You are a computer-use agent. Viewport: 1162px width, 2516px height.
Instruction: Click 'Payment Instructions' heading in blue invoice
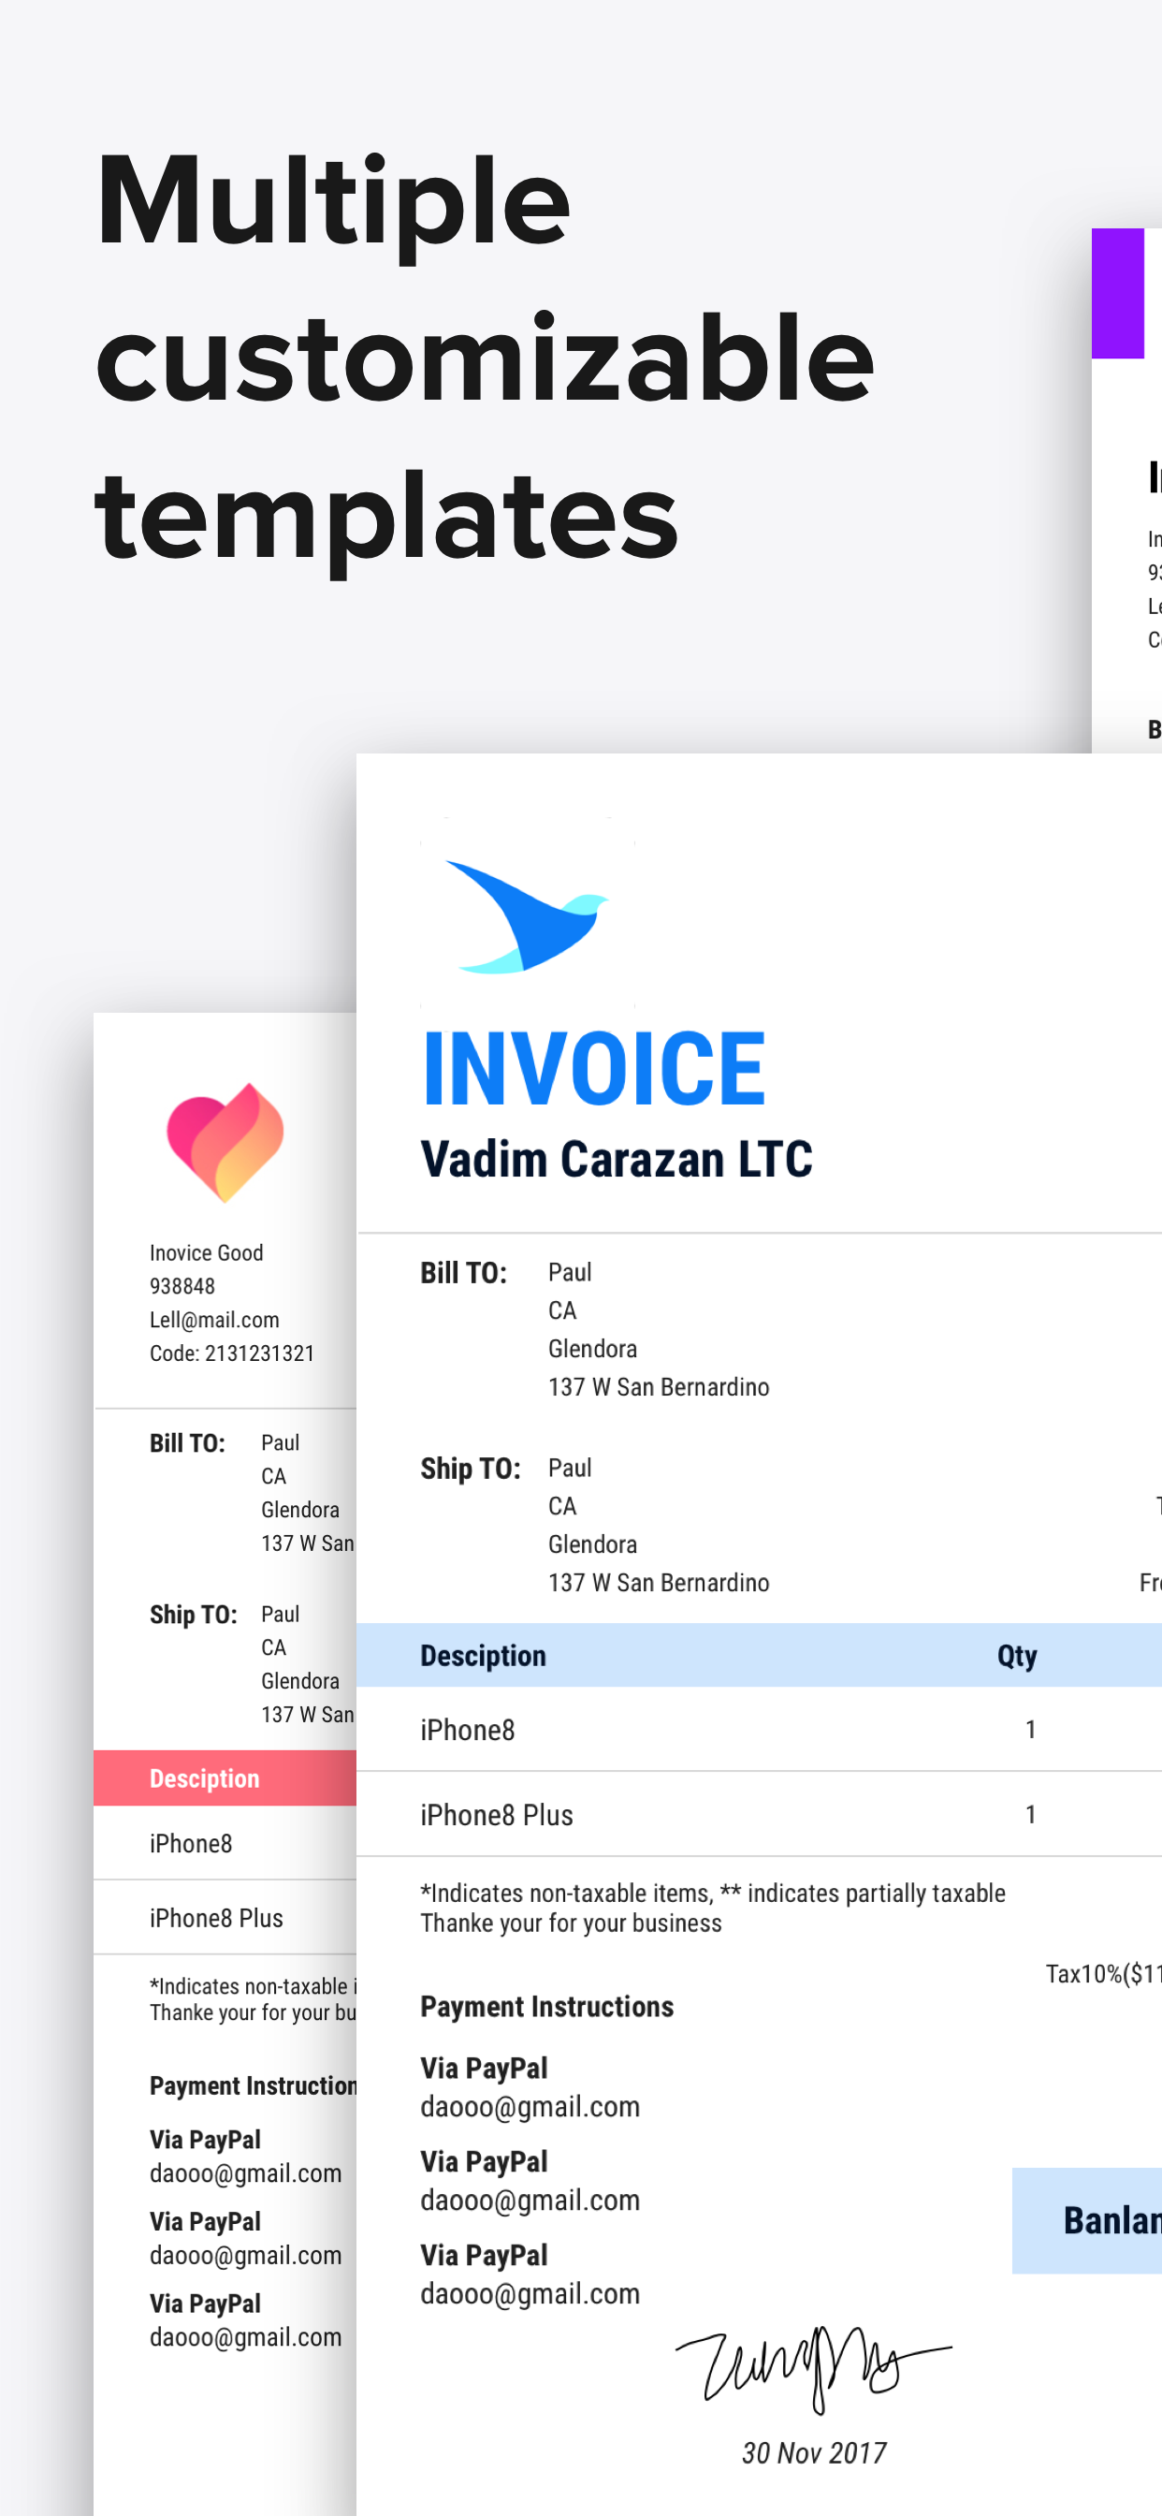(x=546, y=2006)
